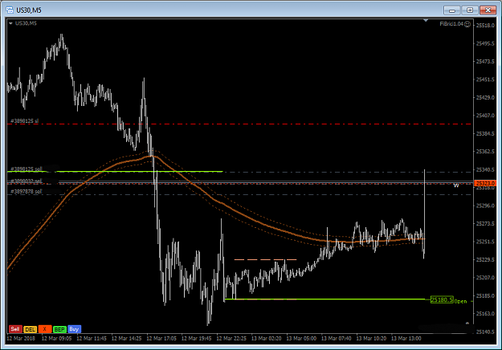
Task: Click the US30,M5 window title text
Action: coord(29,10)
